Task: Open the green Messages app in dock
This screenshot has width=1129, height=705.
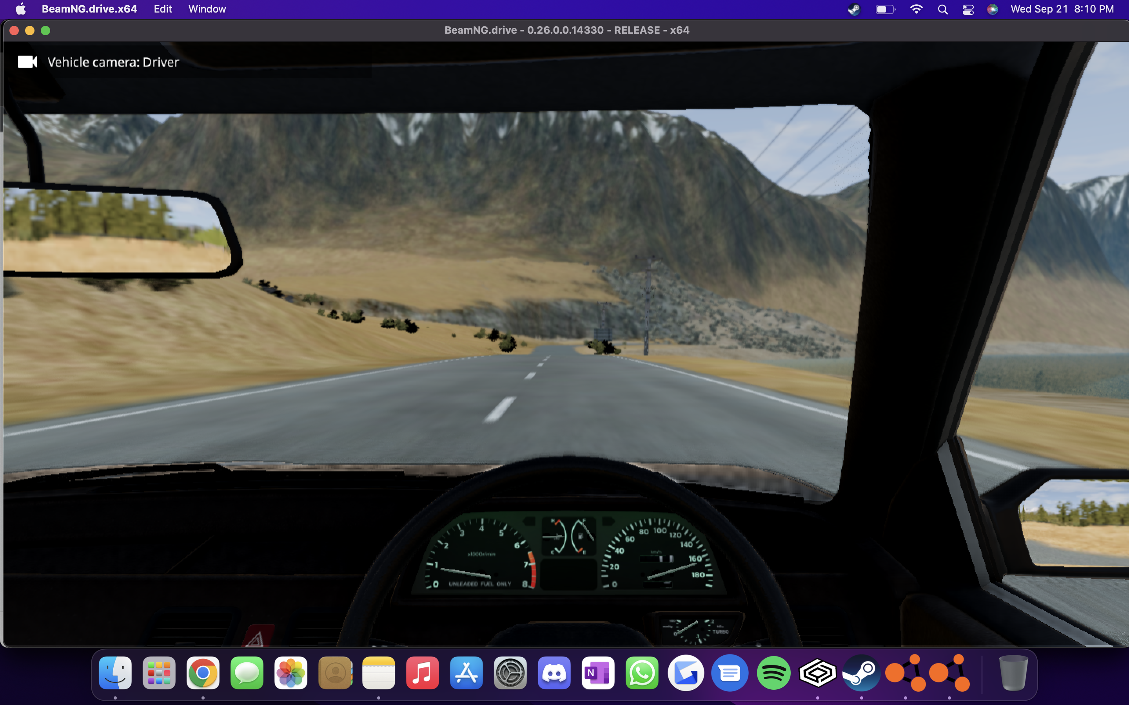Action: [x=247, y=673]
